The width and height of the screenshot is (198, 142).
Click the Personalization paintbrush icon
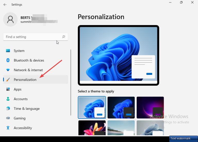coord(8,79)
